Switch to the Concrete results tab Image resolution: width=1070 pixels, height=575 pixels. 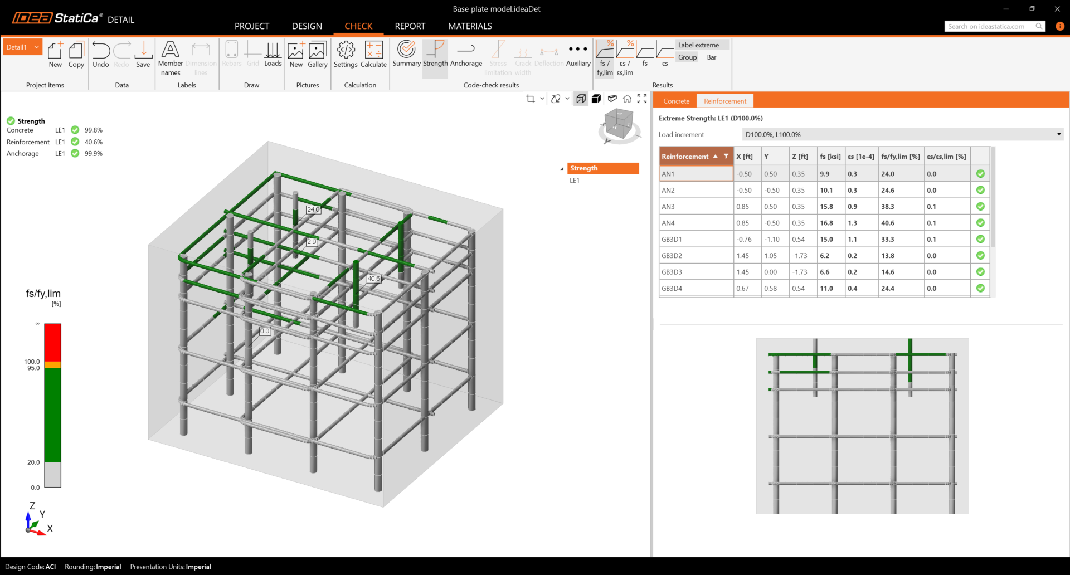click(x=676, y=101)
